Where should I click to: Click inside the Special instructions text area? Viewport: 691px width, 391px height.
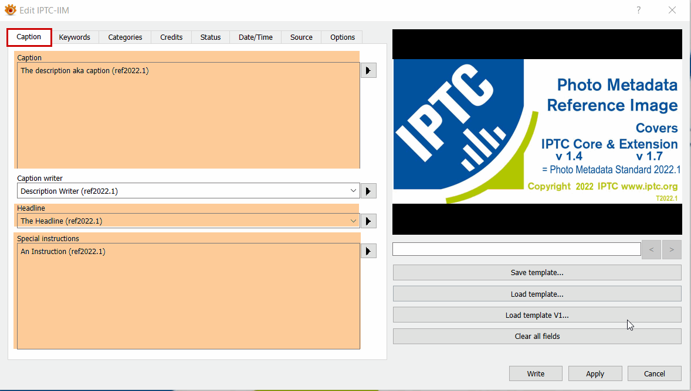(188, 296)
